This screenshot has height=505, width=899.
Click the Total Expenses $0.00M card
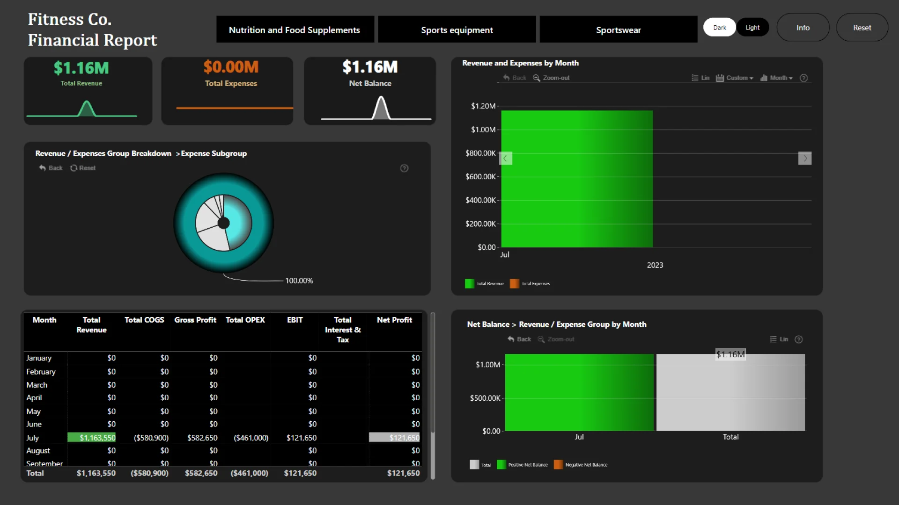(x=227, y=91)
